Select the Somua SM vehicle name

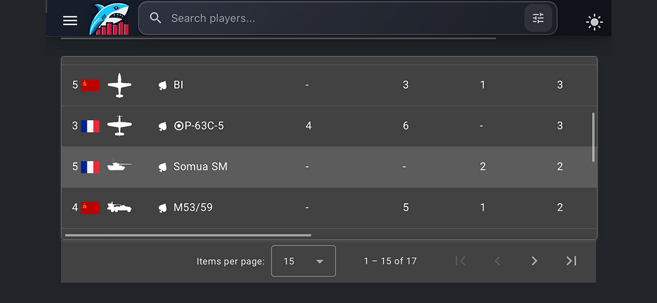(x=200, y=167)
